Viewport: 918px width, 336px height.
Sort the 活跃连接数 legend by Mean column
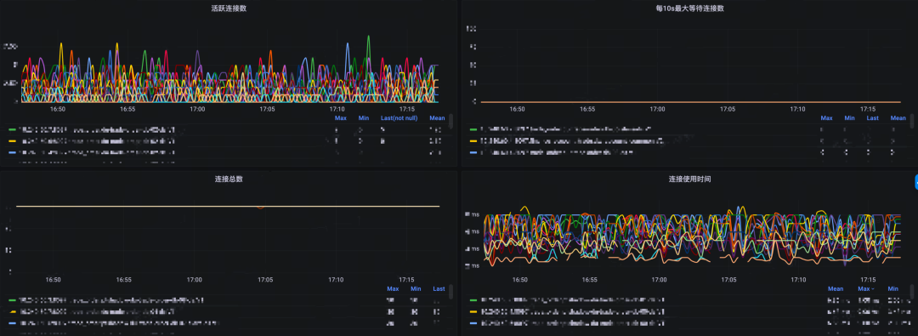click(x=437, y=118)
